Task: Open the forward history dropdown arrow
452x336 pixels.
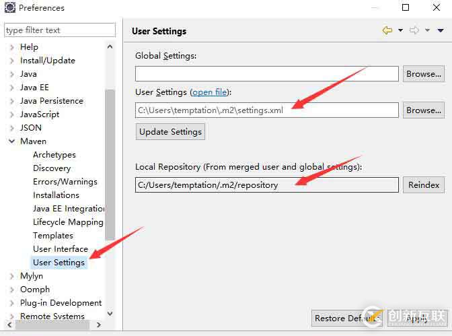Action: 427,30
